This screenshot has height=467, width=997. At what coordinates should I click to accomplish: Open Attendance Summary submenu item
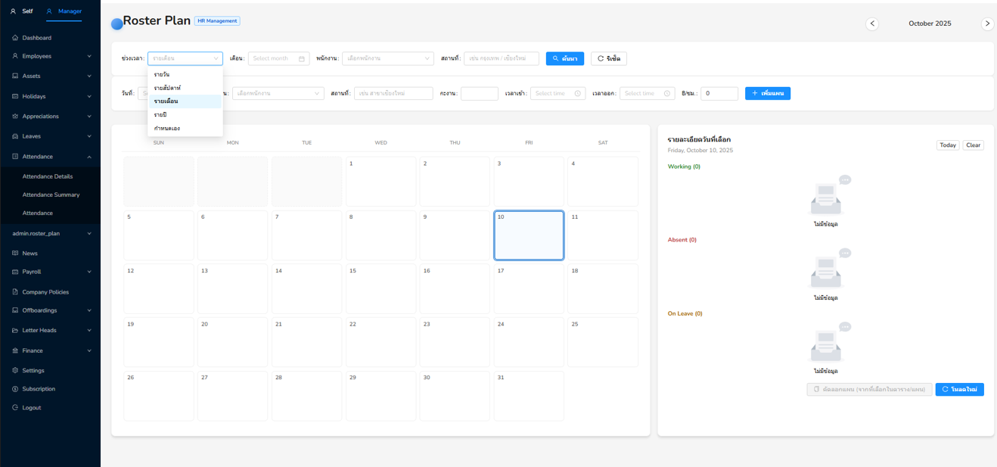click(51, 195)
